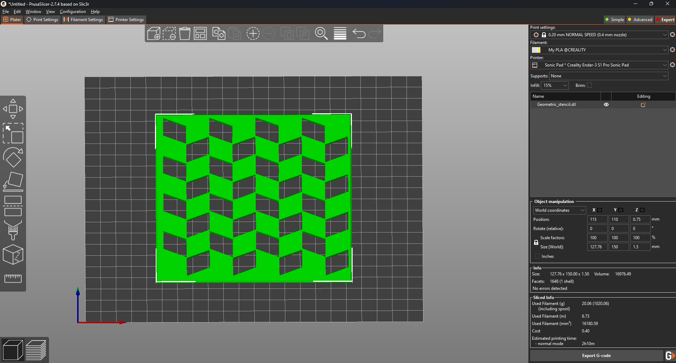Screen dimensions: 676x363
Task: Toggle visibility of Geometric_stencil.stl
Action: click(606, 104)
